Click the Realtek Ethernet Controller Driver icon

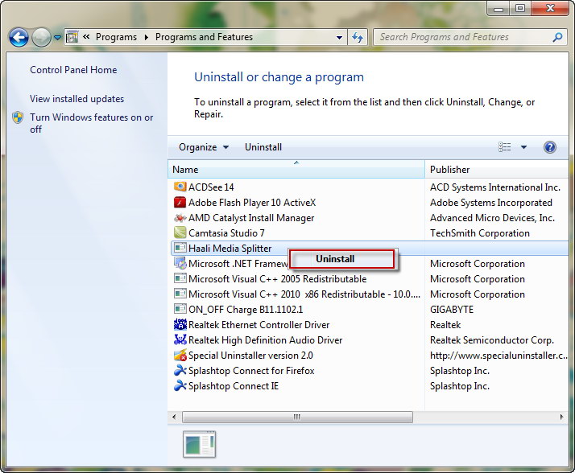[x=180, y=324]
